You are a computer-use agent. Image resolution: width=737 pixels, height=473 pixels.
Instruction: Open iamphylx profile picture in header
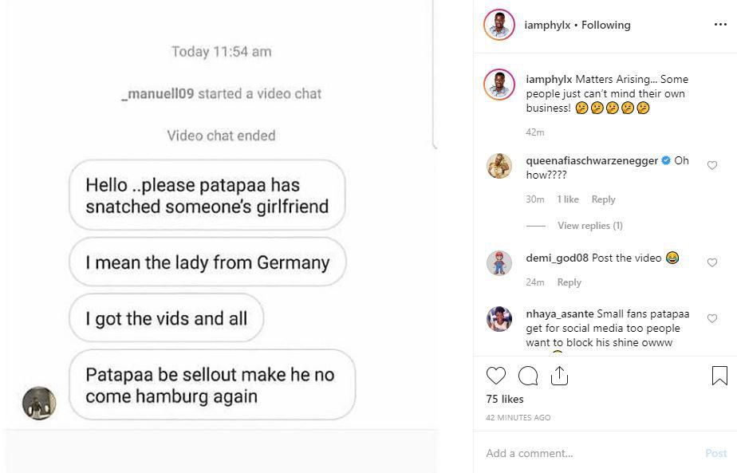(499, 25)
